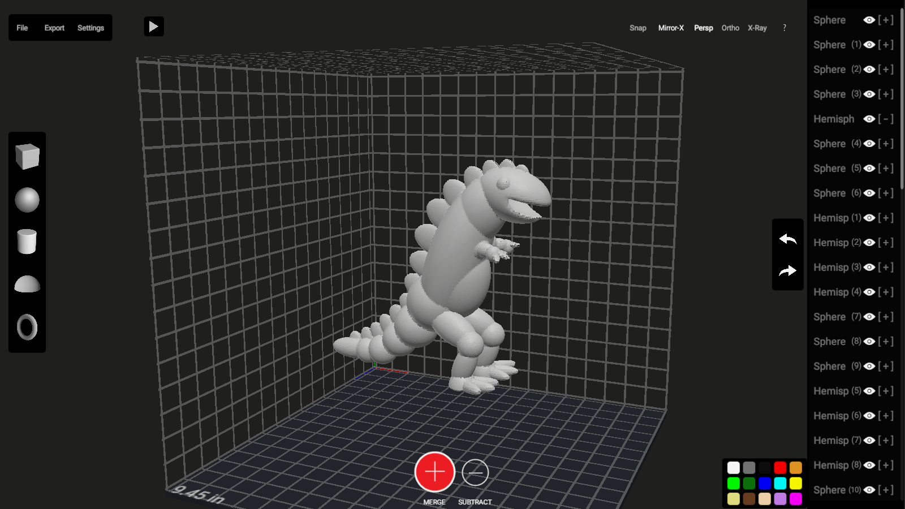Toggle visibility of Sphere (2)
This screenshot has height=509, width=905.
[x=869, y=70]
